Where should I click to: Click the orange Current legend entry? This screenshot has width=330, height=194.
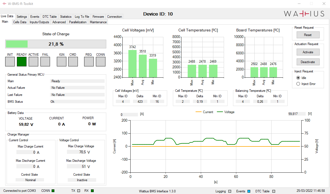[x=205, y=112]
